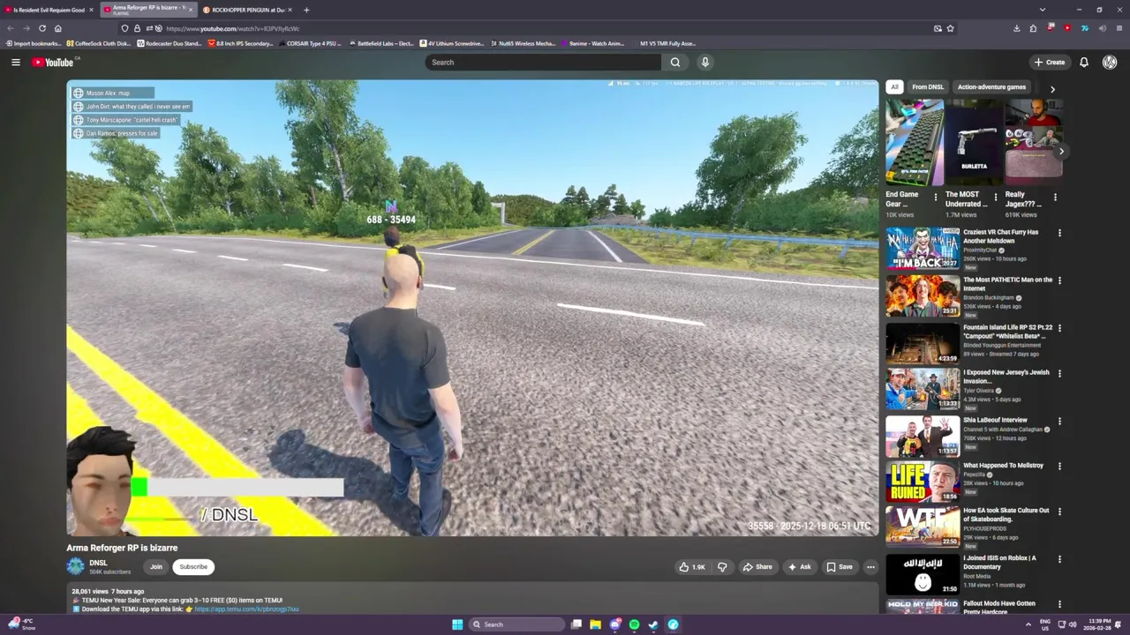The width and height of the screenshot is (1130, 635).
Task: Switch to Is Resident Evil Requiem Good tab
Action: (x=49, y=10)
